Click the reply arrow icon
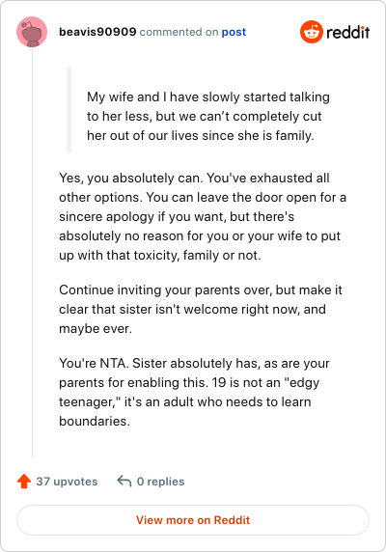 tap(124, 481)
